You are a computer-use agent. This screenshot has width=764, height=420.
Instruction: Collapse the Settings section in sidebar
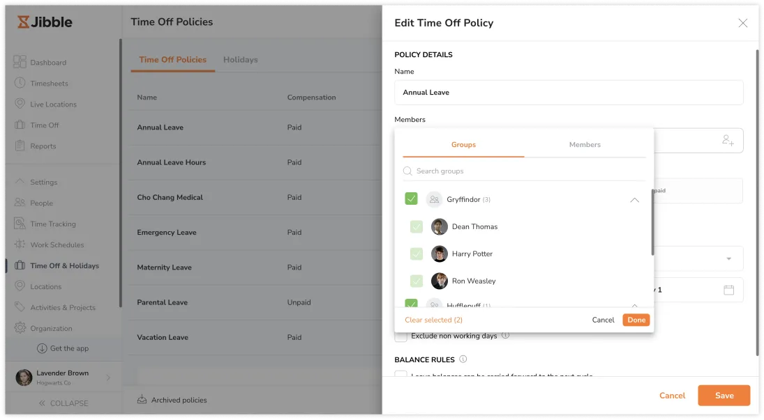coord(20,182)
